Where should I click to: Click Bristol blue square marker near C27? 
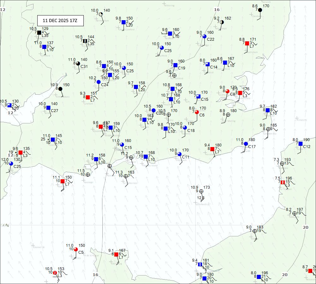(48, 108)
